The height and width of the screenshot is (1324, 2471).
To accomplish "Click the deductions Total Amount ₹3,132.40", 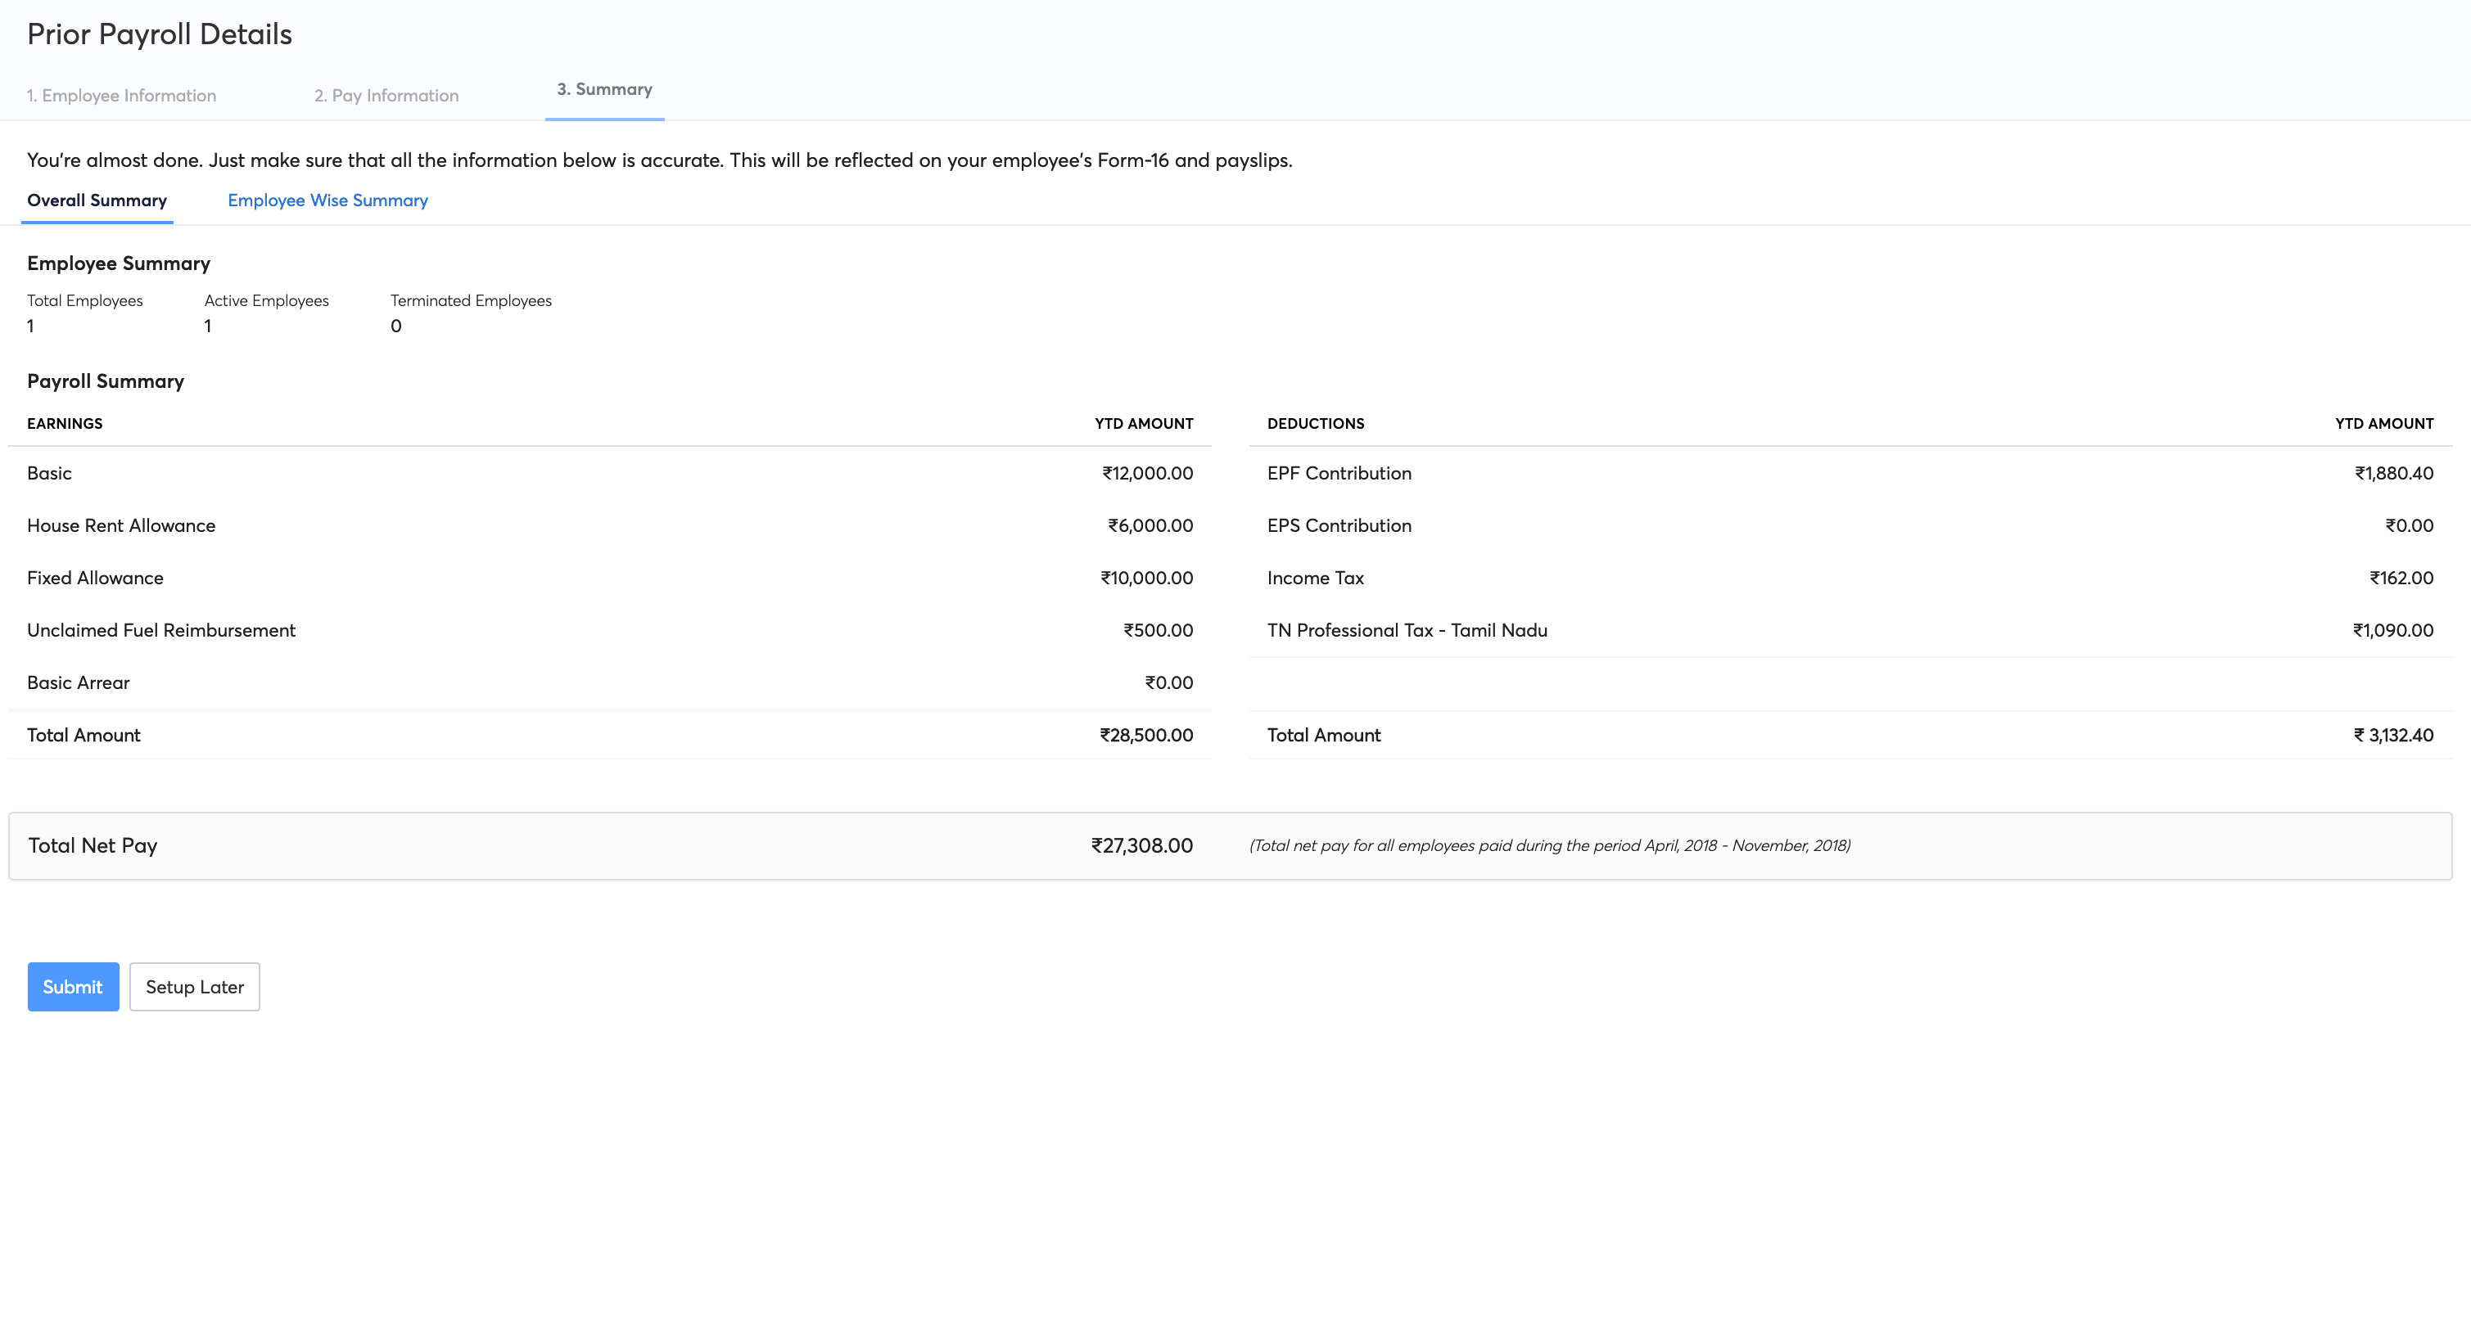I will tap(2392, 736).
